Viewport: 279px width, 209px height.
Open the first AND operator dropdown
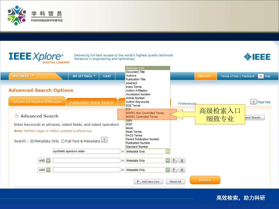(48, 161)
